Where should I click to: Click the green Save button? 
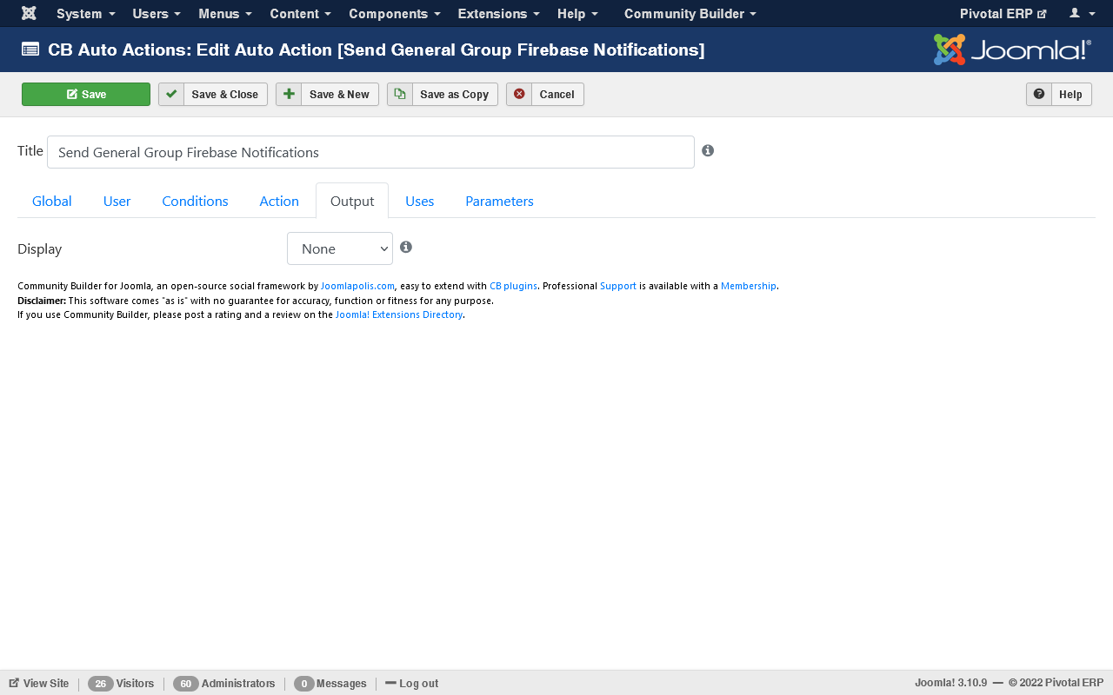(86, 95)
